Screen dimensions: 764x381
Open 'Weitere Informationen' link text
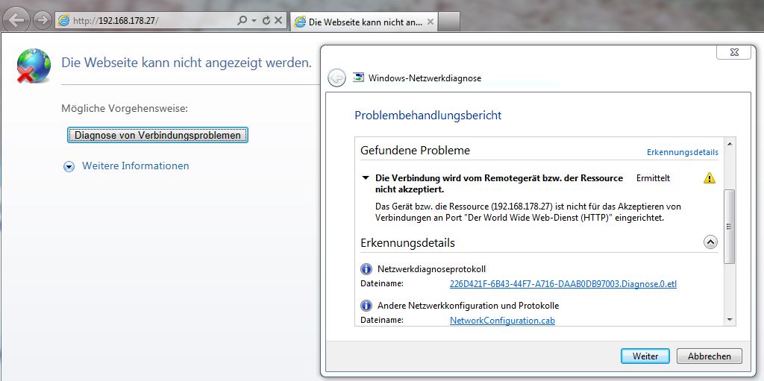pos(136,166)
